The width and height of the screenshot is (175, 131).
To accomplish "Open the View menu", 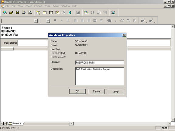I will click(x=21, y=6).
